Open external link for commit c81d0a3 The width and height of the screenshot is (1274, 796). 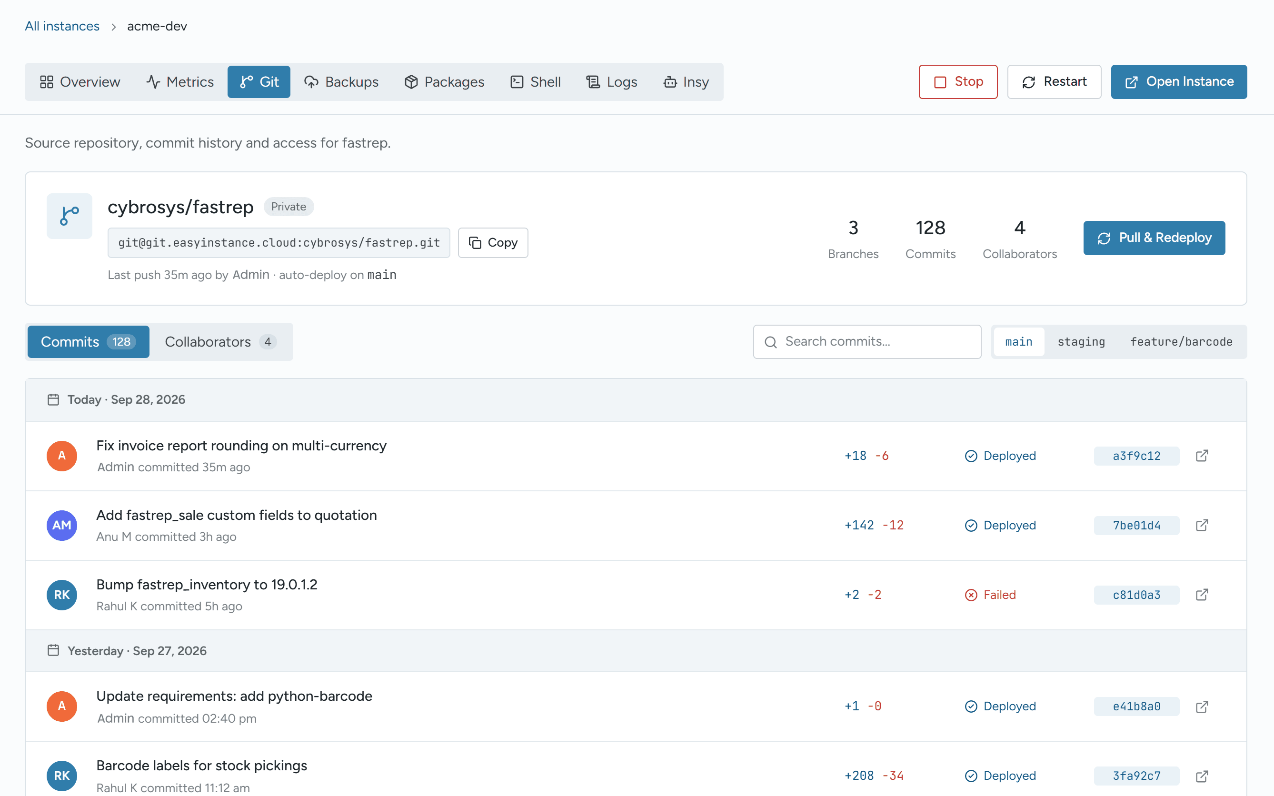point(1202,594)
